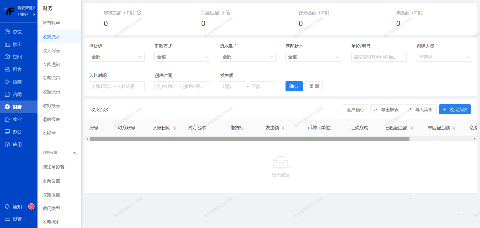Click the 总览 overview icon in sidebar
The width and height of the screenshot is (480, 228).
pos(7,32)
